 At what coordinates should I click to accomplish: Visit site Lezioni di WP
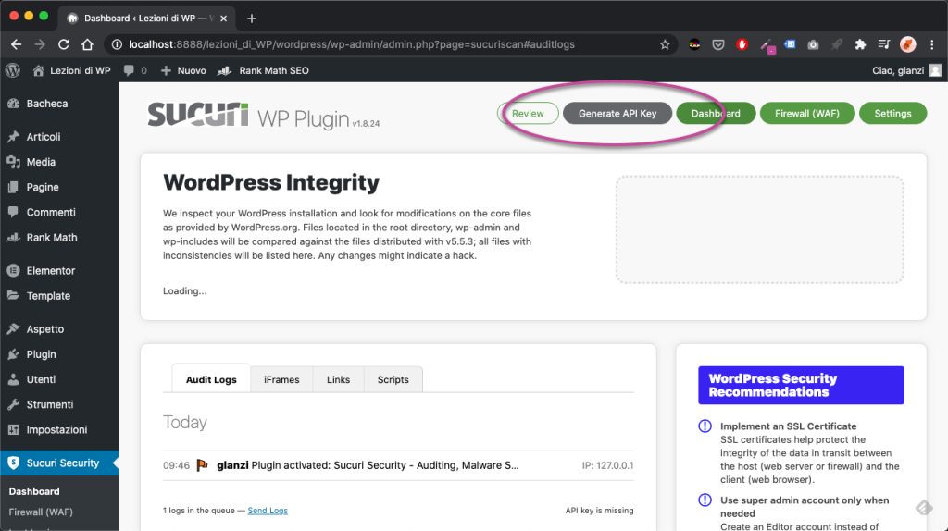tap(72, 70)
